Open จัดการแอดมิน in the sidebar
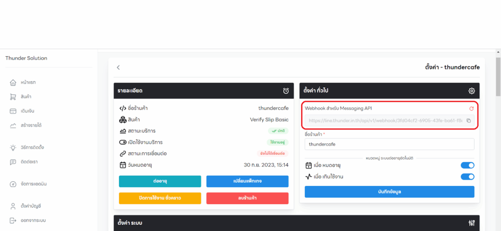The height and width of the screenshot is (231, 501). point(33,184)
